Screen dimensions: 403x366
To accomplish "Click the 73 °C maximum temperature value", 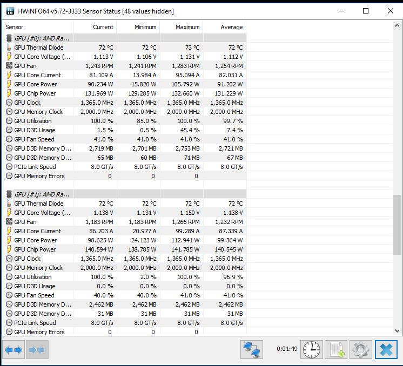I will pos(192,48).
